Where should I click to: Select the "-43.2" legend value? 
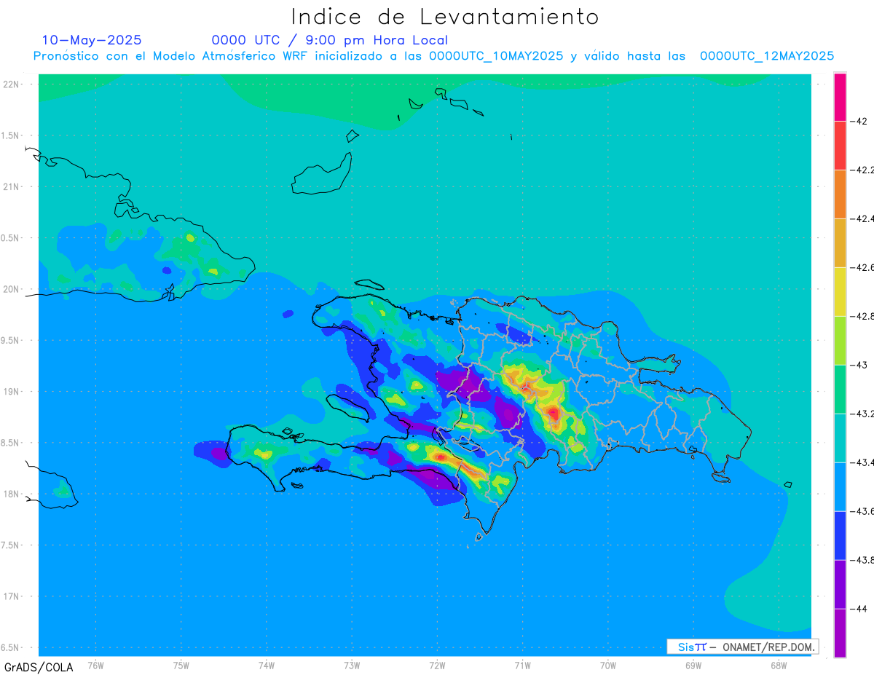864,414
